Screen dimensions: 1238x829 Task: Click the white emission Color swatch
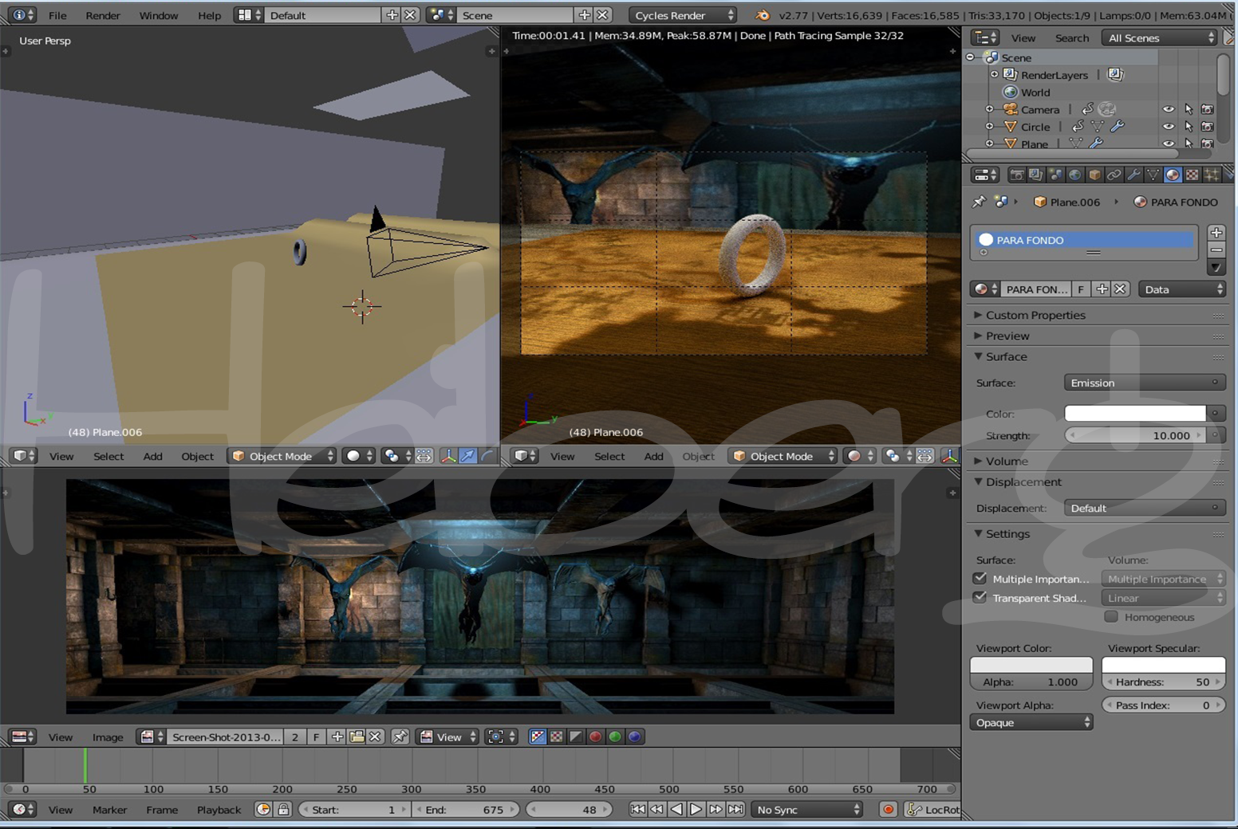point(1135,413)
